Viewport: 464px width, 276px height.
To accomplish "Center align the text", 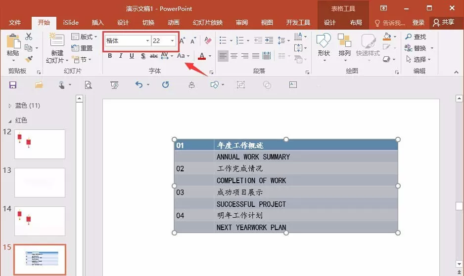I will click(234, 56).
